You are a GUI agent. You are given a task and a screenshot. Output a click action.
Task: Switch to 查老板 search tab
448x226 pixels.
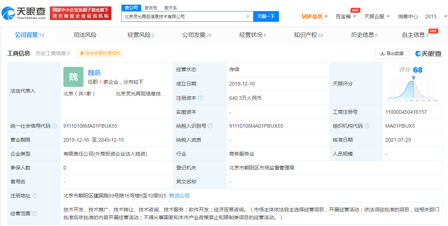point(151,8)
